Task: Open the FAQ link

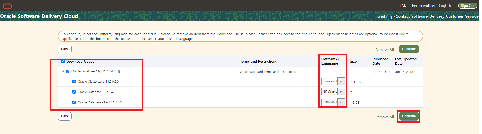Action: pos(403,5)
